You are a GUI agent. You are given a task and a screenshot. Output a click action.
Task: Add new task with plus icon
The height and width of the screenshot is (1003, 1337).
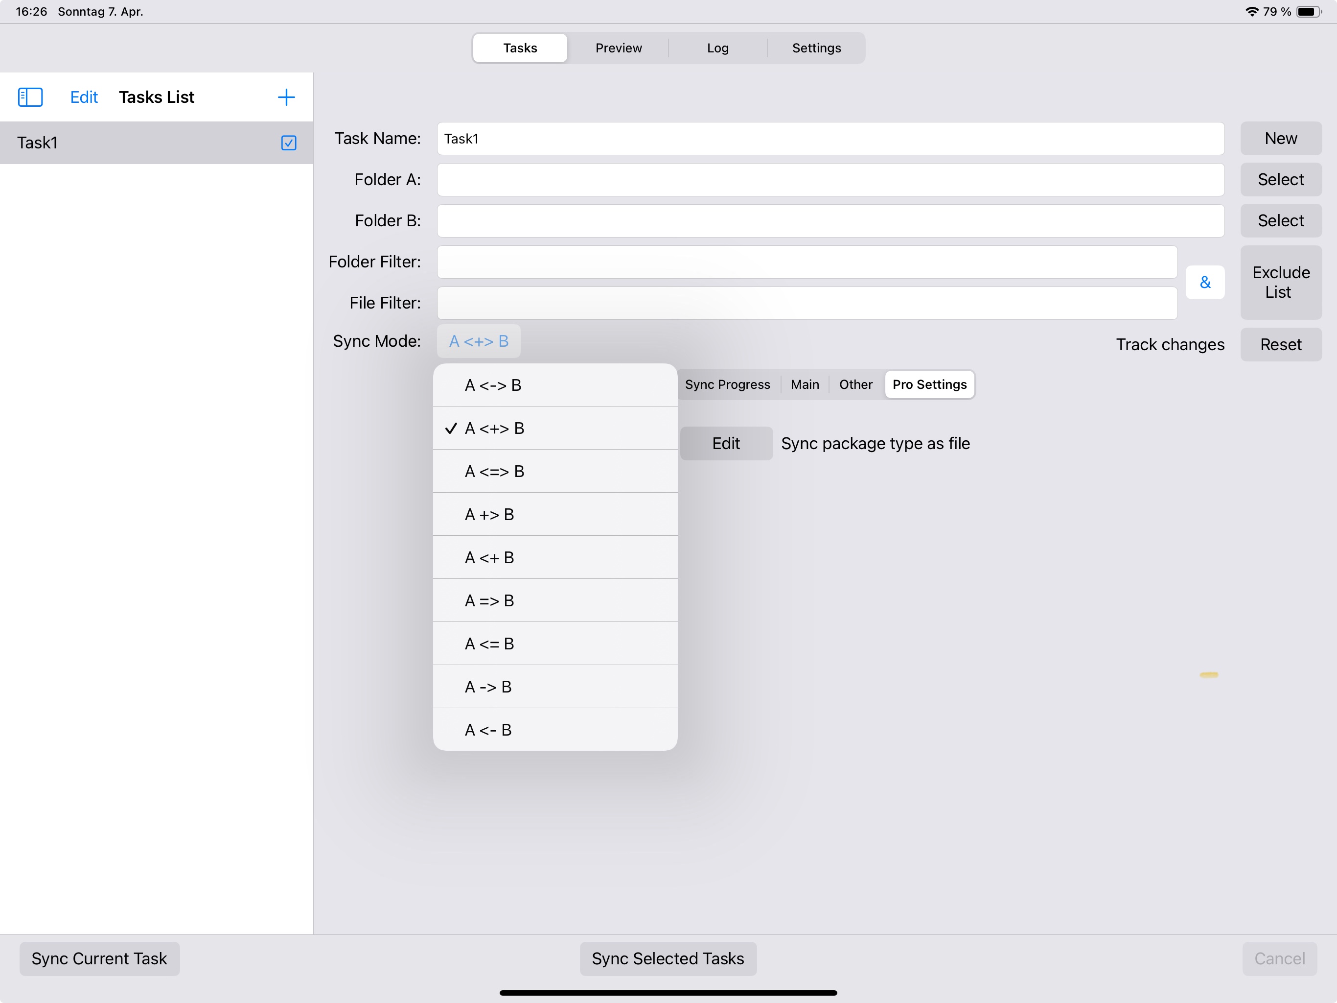pos(286,97)
